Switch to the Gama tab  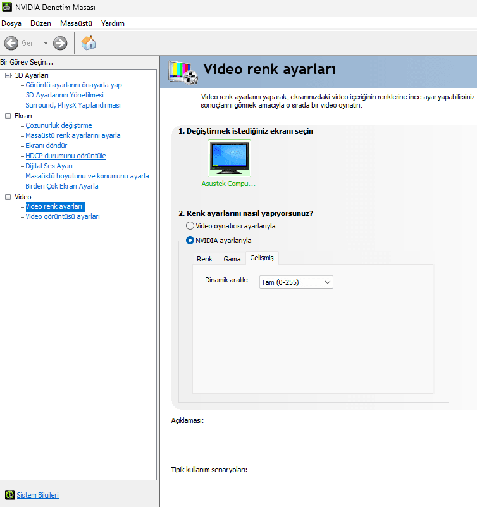pyautogui.click(x=232, y=259)
